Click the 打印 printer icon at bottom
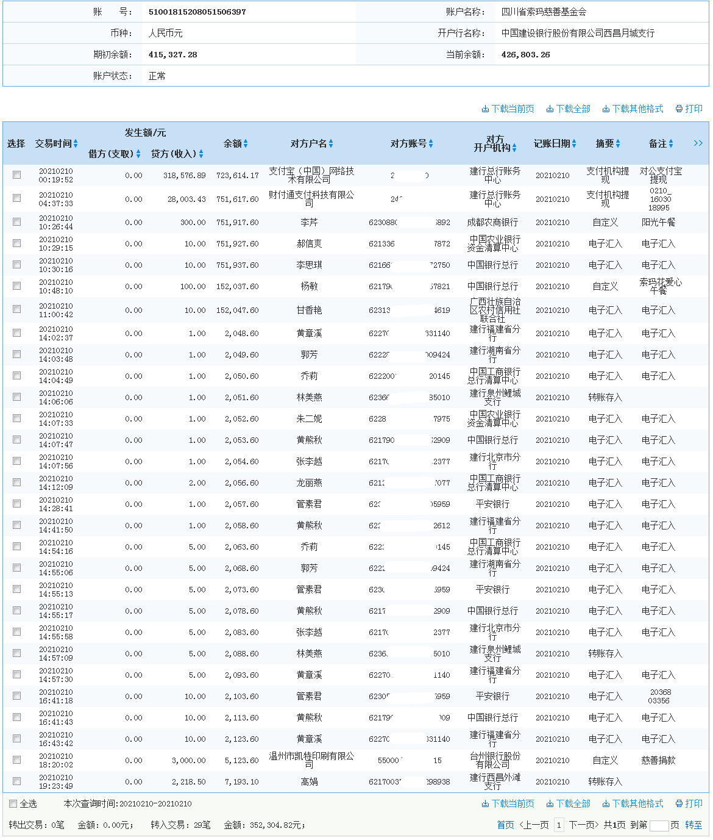The image size is (713, 840). (678, 803)
